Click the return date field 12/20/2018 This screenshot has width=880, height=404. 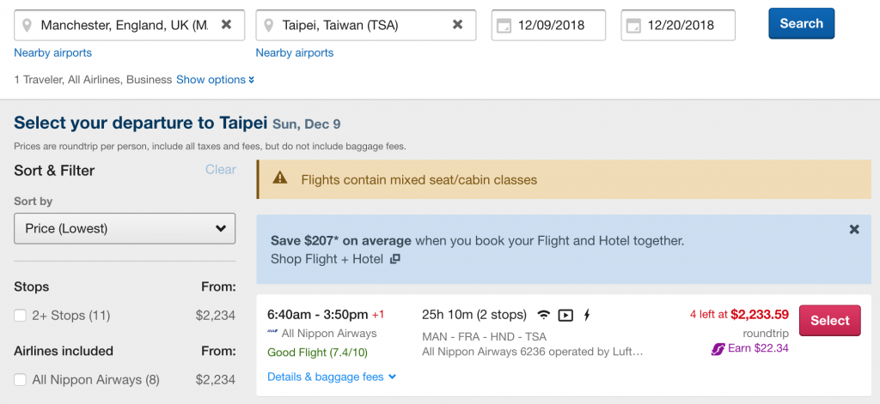click(678, 25)
